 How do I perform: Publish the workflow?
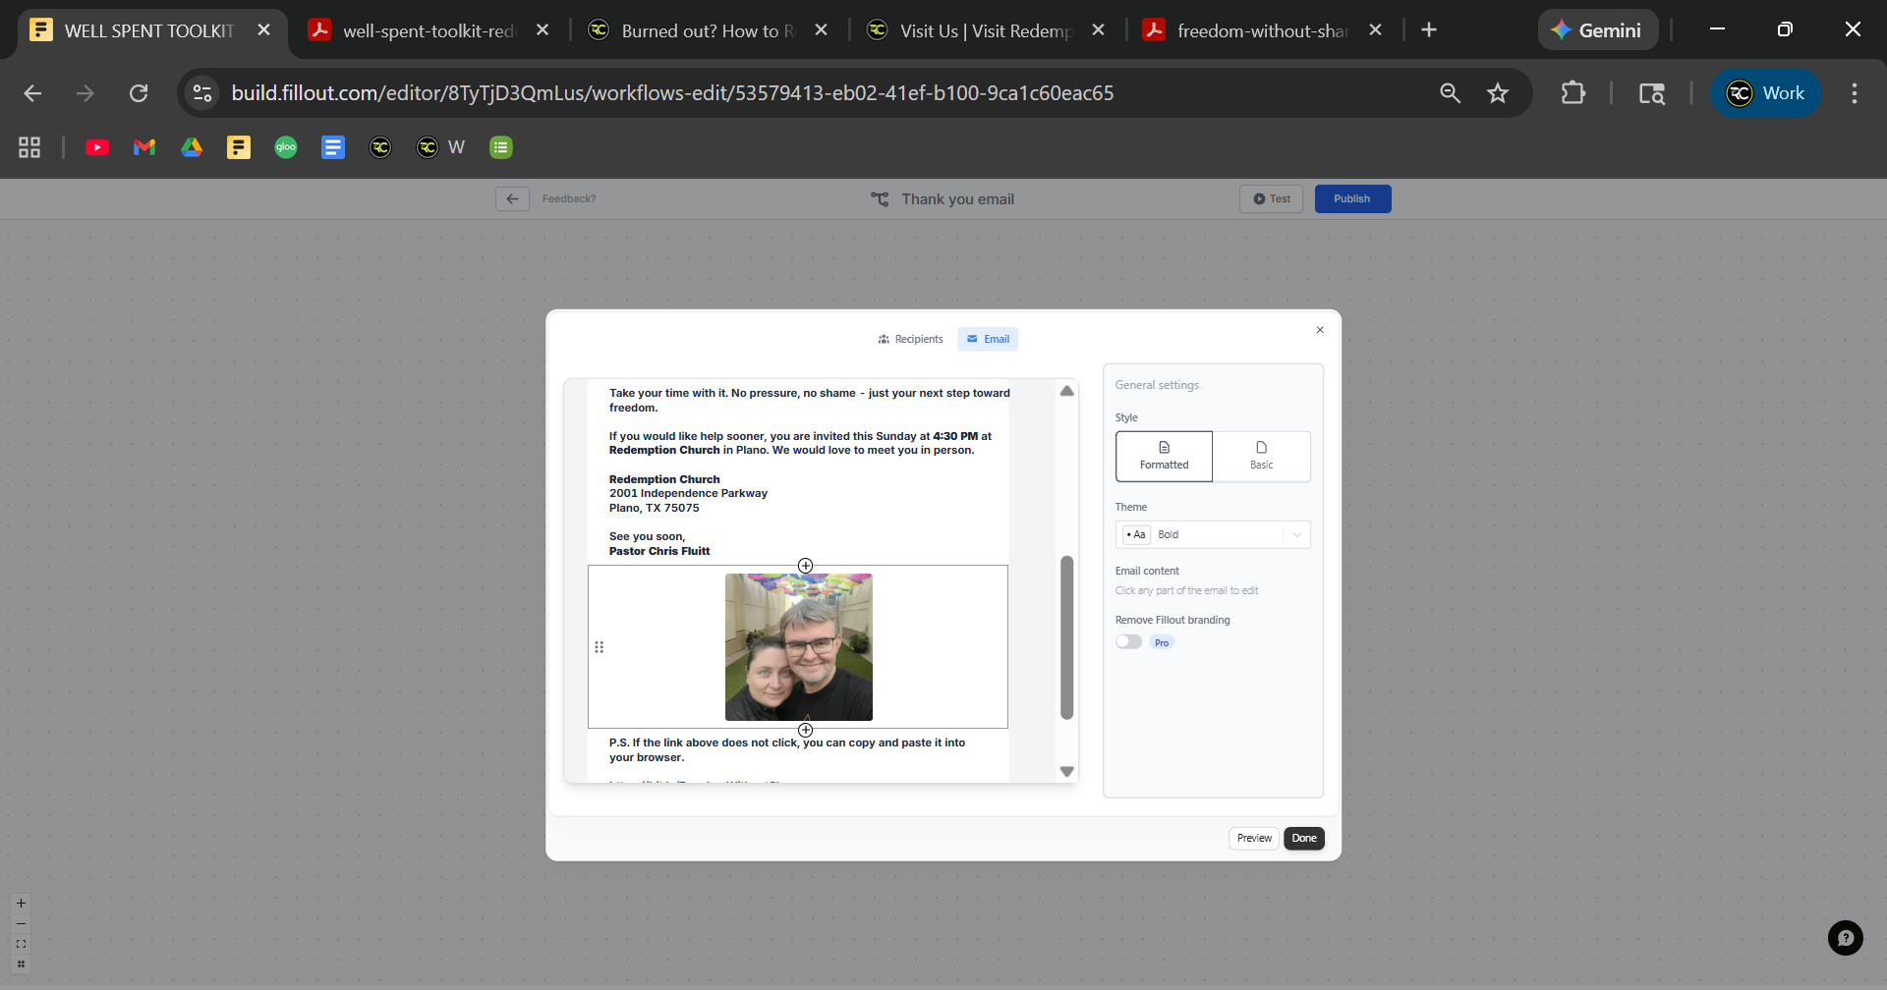[1352, 199]
